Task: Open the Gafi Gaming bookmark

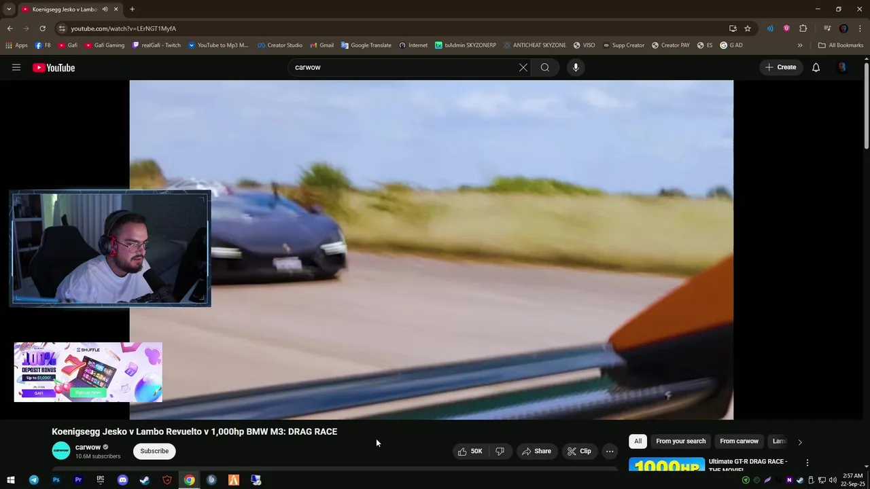Action: [104, 46]
